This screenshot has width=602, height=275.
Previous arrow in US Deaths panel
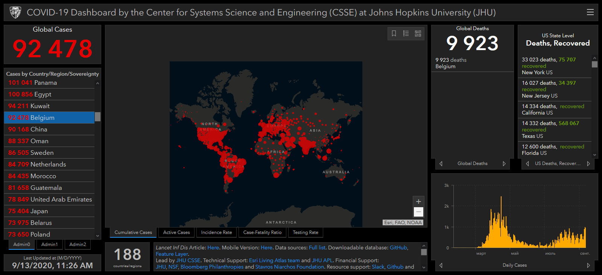click(x=528, y=163)
